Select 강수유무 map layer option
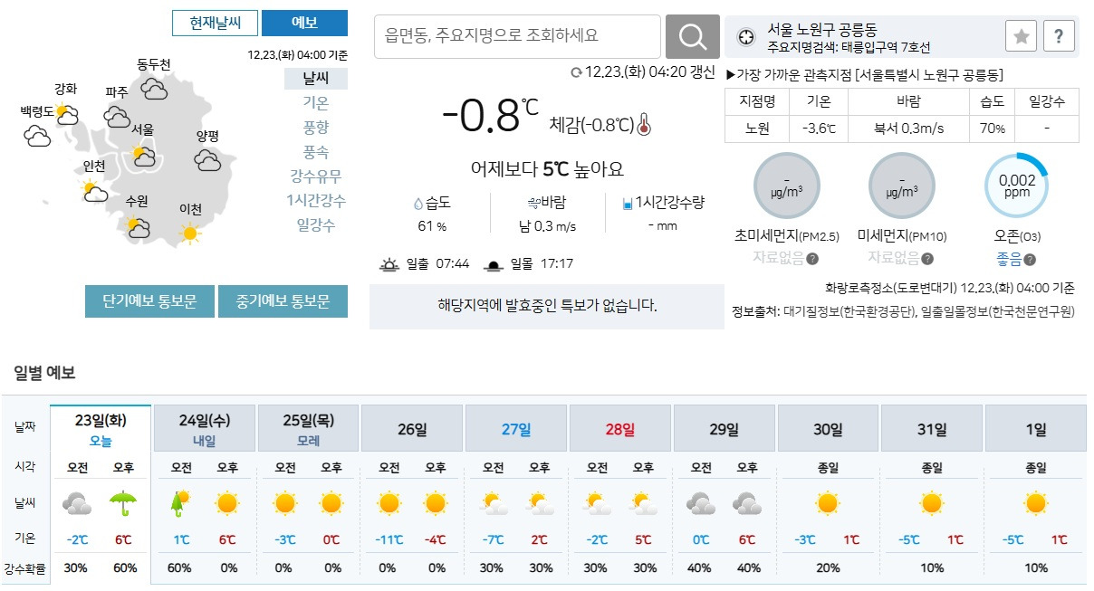 [316, 176]
